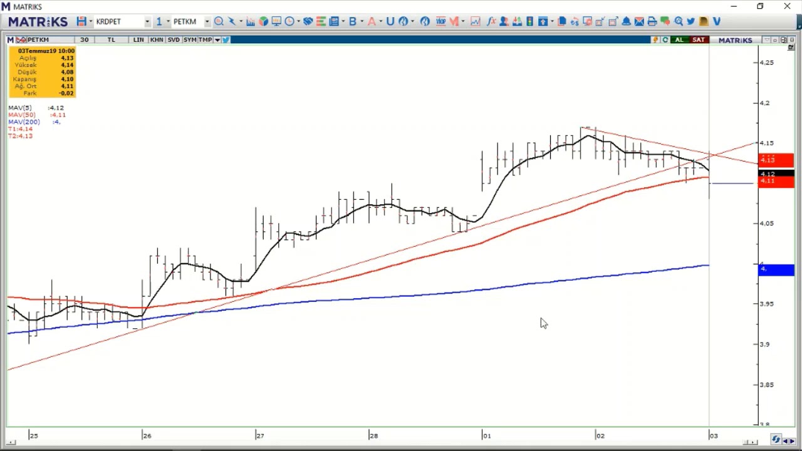The height and width of the screenshot is (451, 802).
Task: Click the blue news page icon
Action: pyautogui.click(x=334, y=21)
